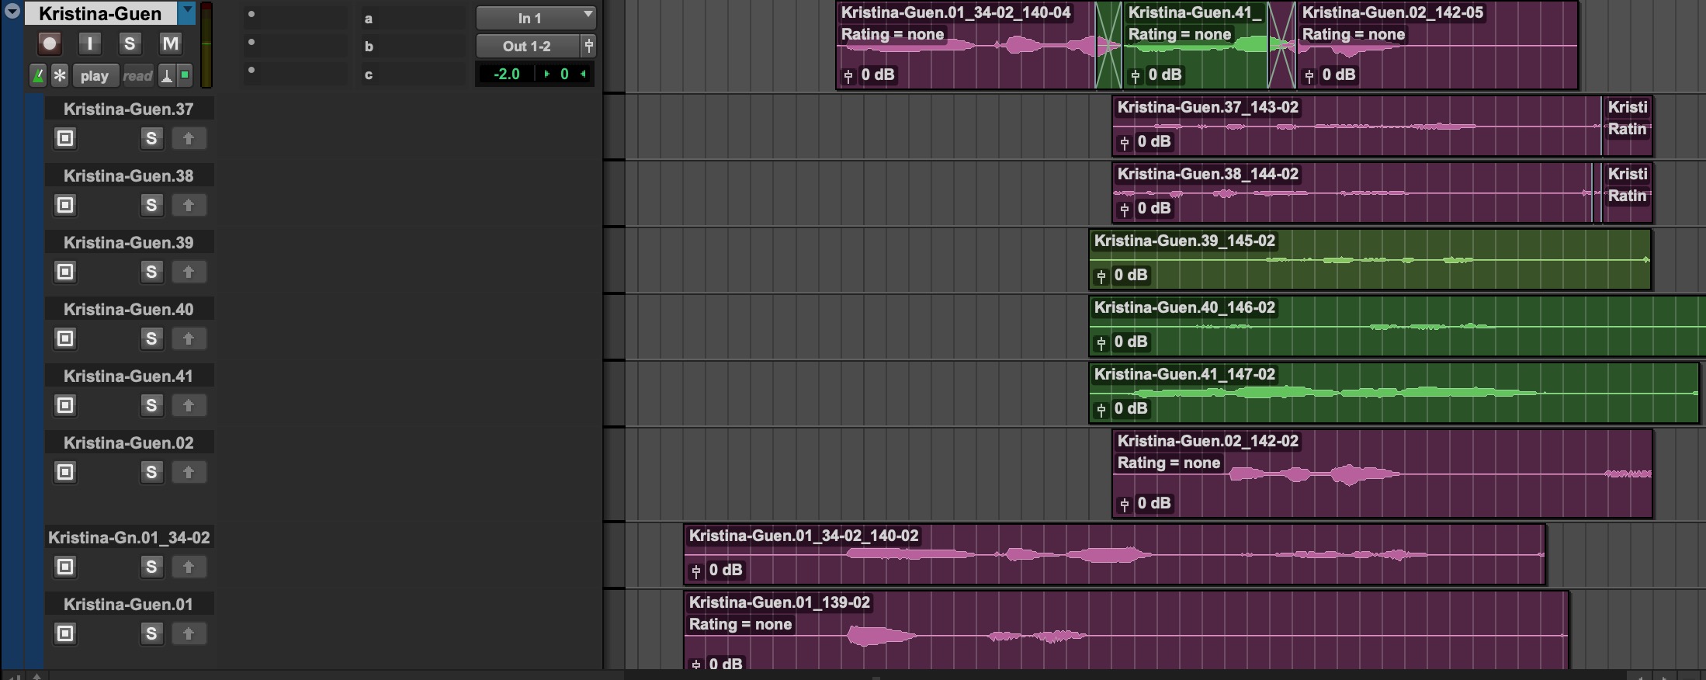
Task: Solo the Kristina-Guen.02 playlist lane
Action: (151, 472)
